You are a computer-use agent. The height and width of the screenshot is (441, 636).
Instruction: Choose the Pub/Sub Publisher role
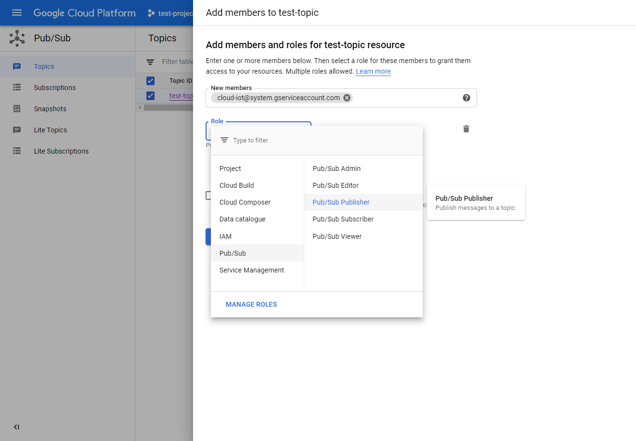click(363, 202)
